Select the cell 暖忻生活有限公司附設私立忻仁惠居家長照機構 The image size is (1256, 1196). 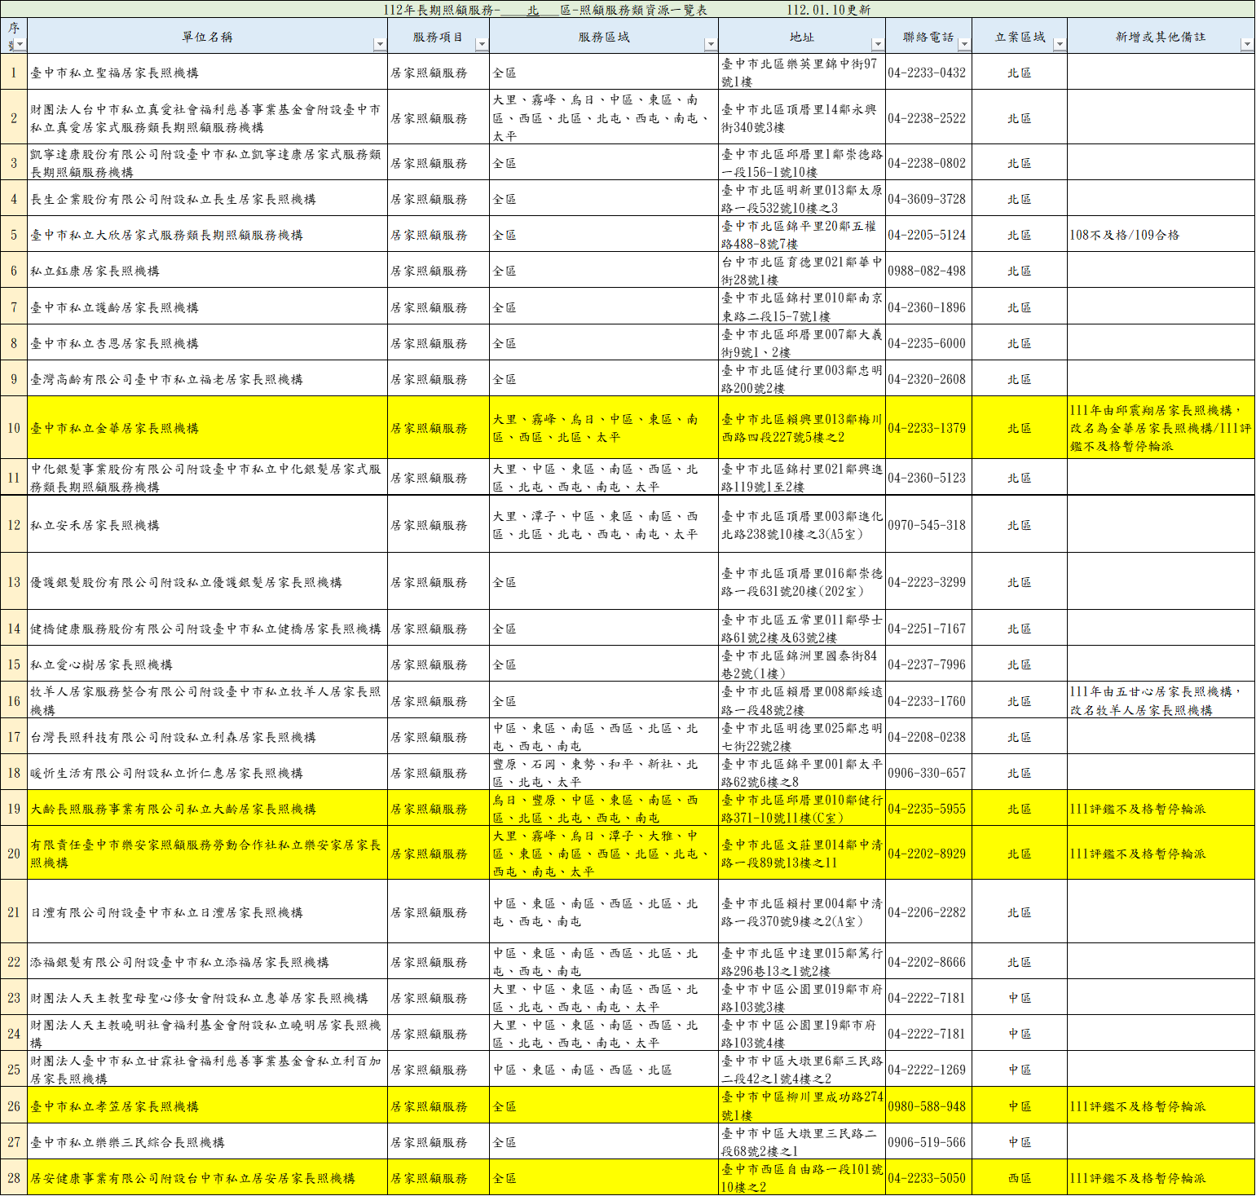click(x=207, y=773)
